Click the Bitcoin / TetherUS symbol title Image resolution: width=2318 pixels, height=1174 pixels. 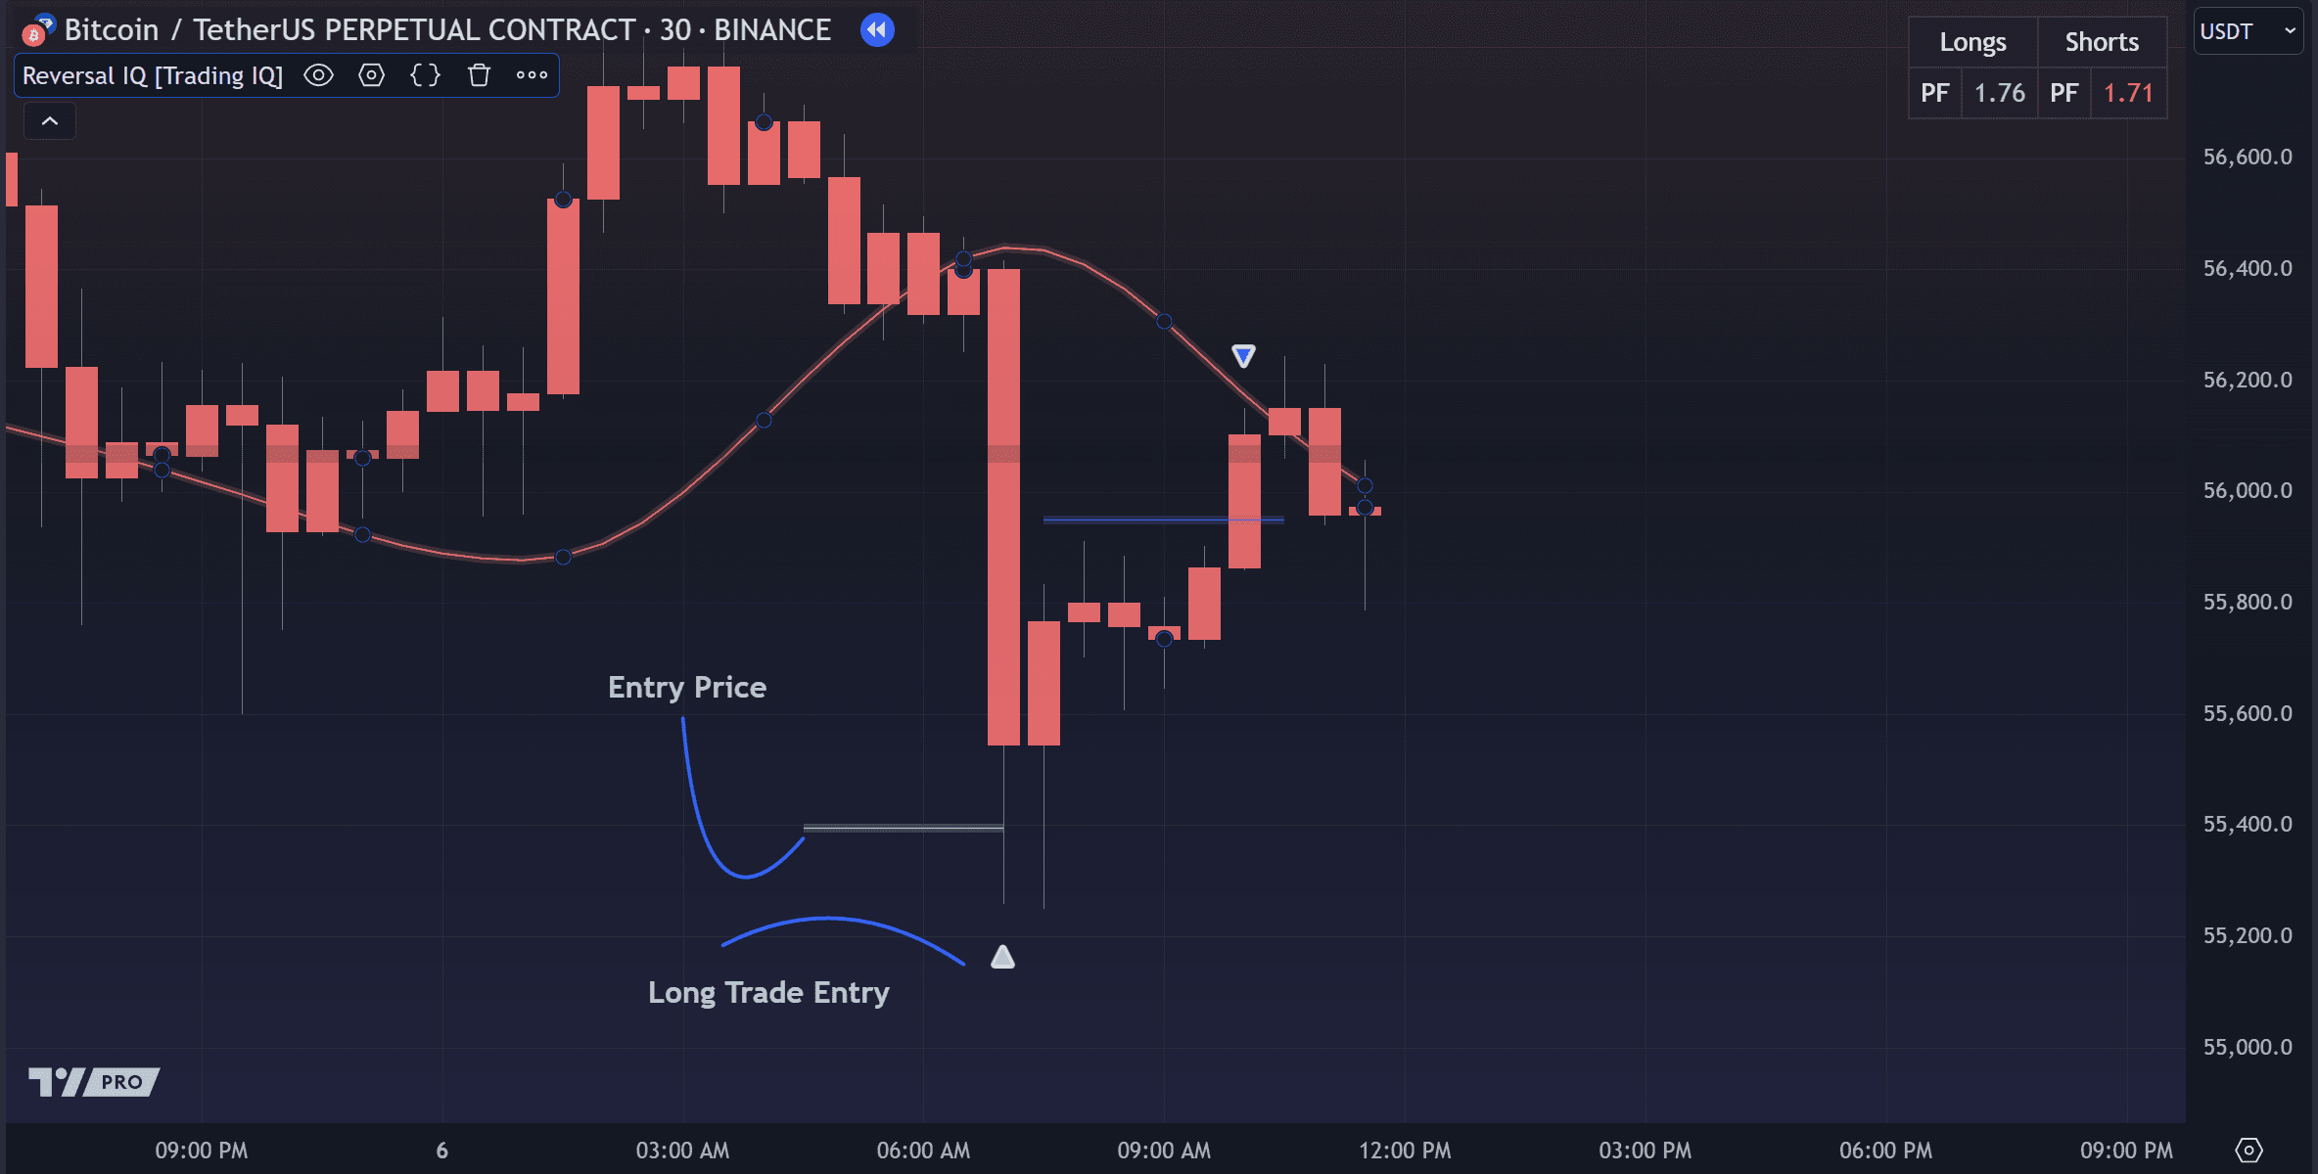tap(447, 30)
